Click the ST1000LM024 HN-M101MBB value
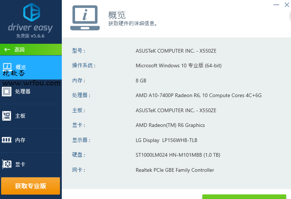The width and height of the screenshot is (291, 199). 178,155
